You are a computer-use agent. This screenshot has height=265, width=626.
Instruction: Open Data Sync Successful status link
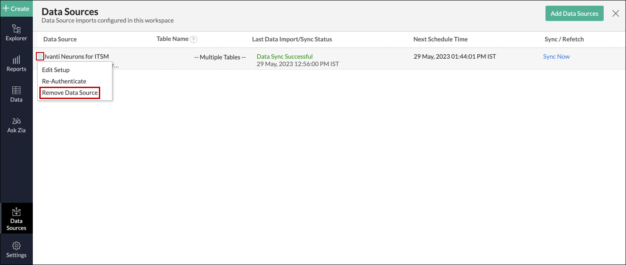coord(284,56)
